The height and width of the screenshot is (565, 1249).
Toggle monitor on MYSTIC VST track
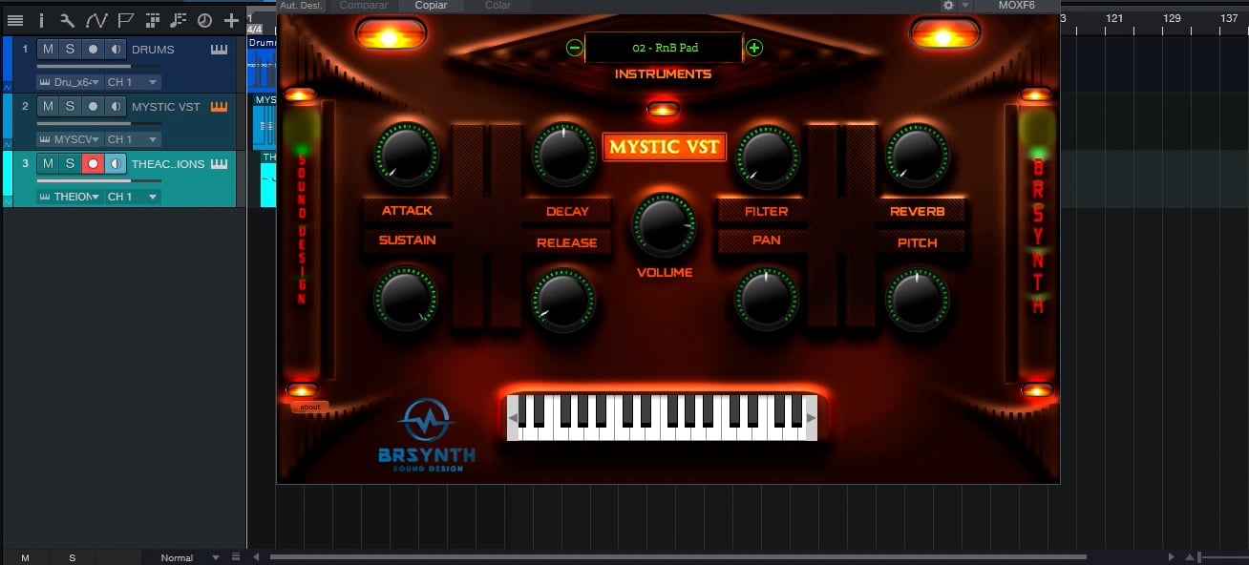[x=116, y=107]
